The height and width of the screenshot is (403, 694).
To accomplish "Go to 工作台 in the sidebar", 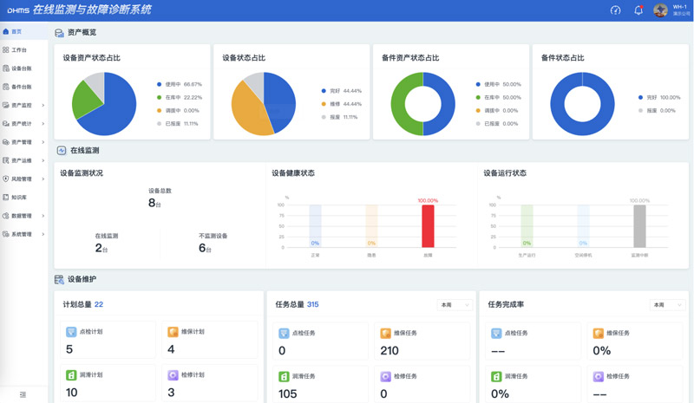I will (17, 50).
